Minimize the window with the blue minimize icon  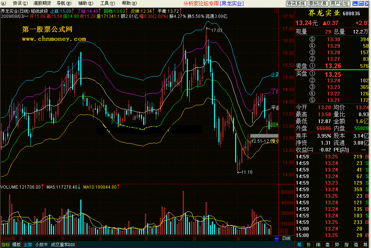pyautogui.click(x=355, y=3)
